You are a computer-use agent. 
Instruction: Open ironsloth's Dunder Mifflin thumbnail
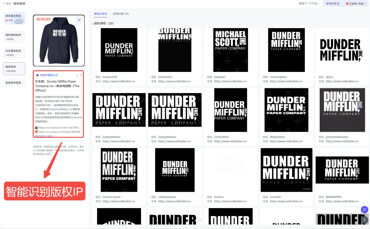(286, 170)
